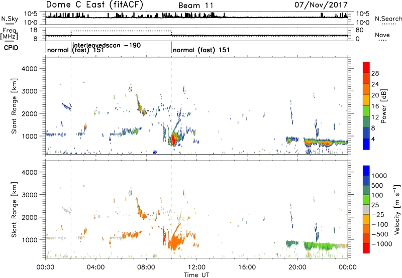This screenshot has width=402, height=278.
Task: Click the plot title "Dome C East (fitACF)"
Action: (94, 5)
